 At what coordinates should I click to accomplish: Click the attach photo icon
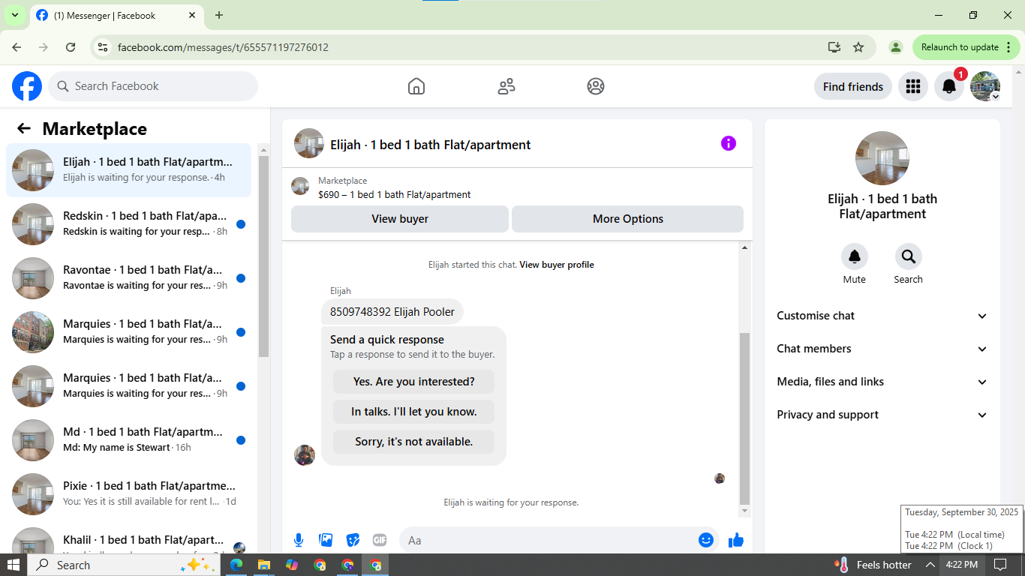coord(326,540)
